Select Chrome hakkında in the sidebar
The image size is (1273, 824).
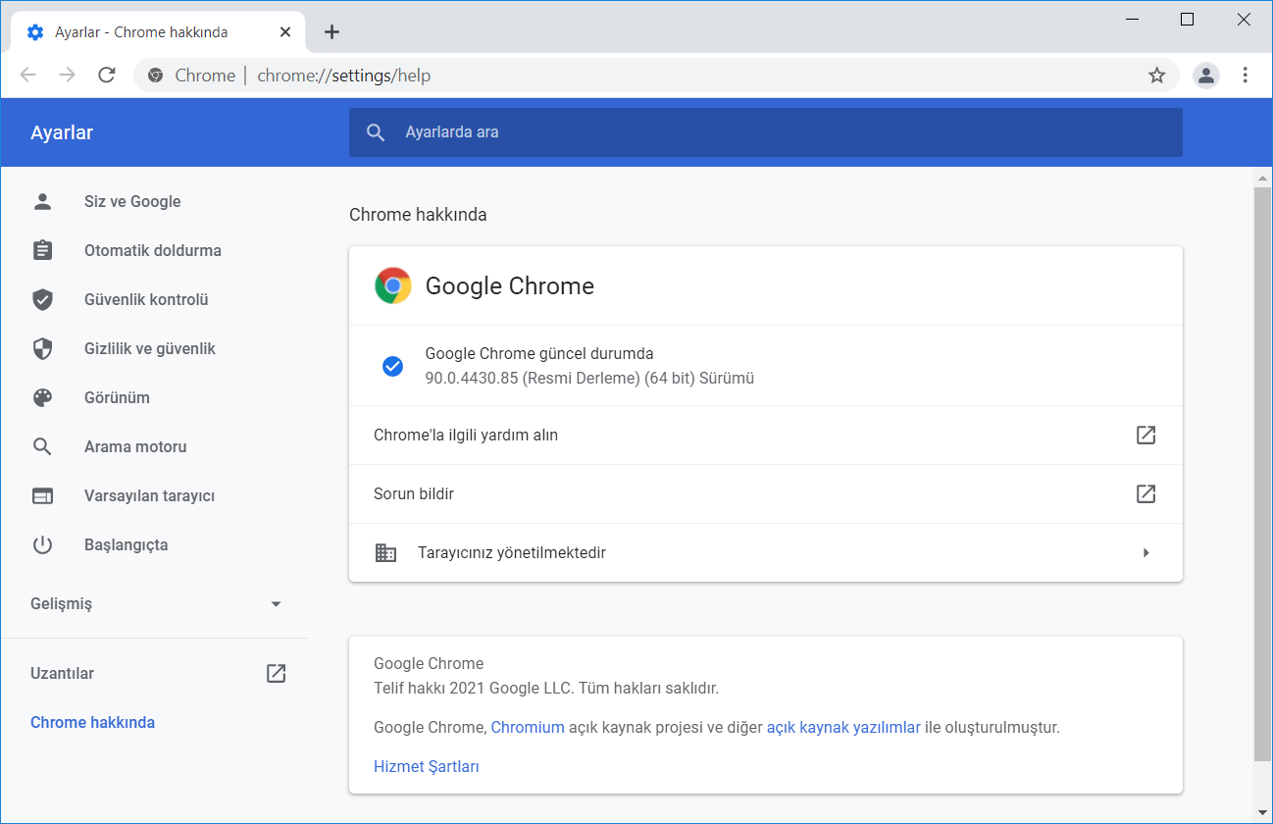(x=92, y=722)
